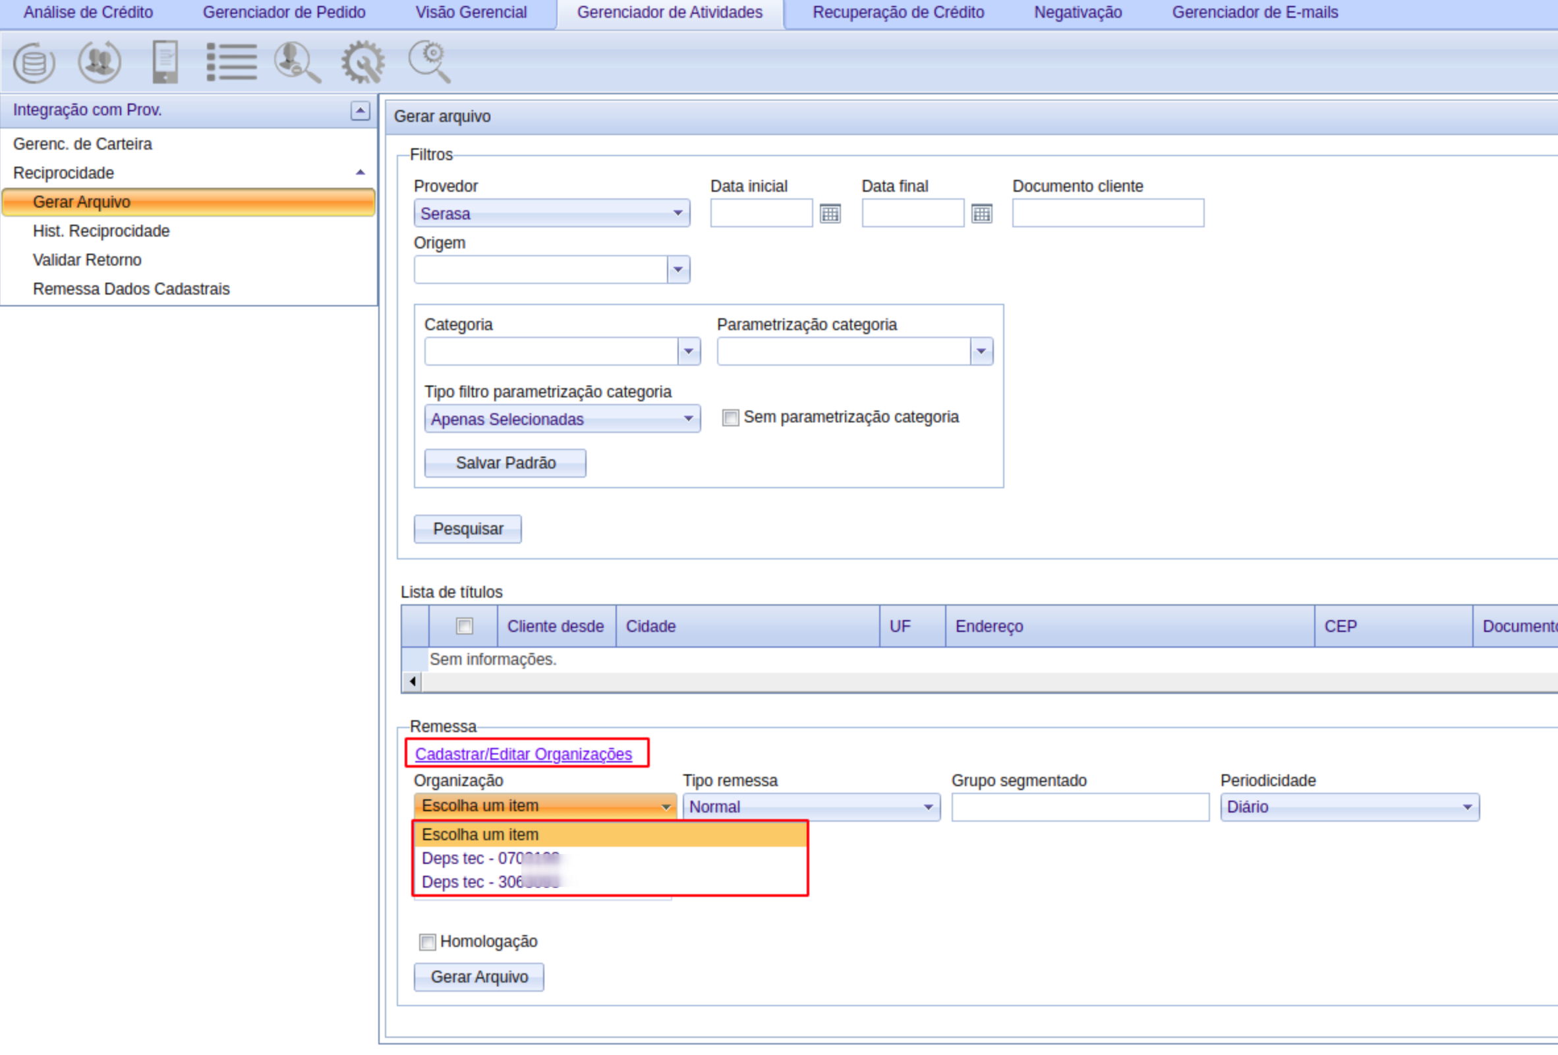Collapse the Integração com Prov. panel
The width and height of the screenshot is (1558, 1055).
(360, 111)
